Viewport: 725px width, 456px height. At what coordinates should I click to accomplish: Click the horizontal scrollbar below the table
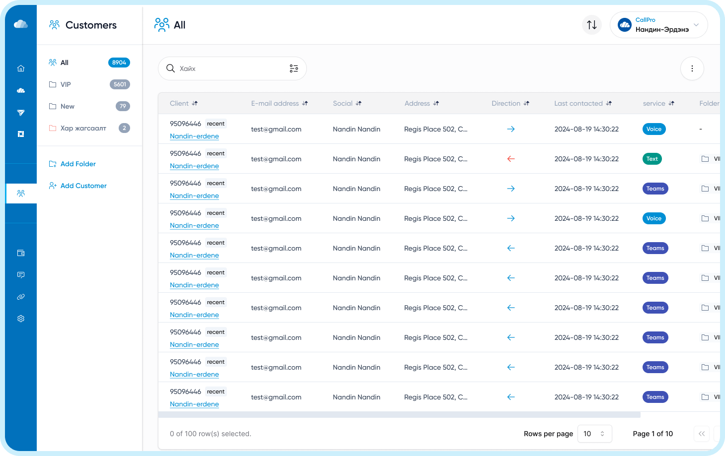click(399, 415)
